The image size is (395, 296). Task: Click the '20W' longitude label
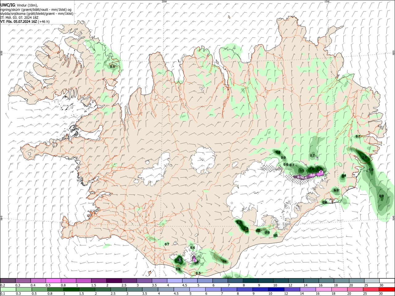(x=164, y=2)
